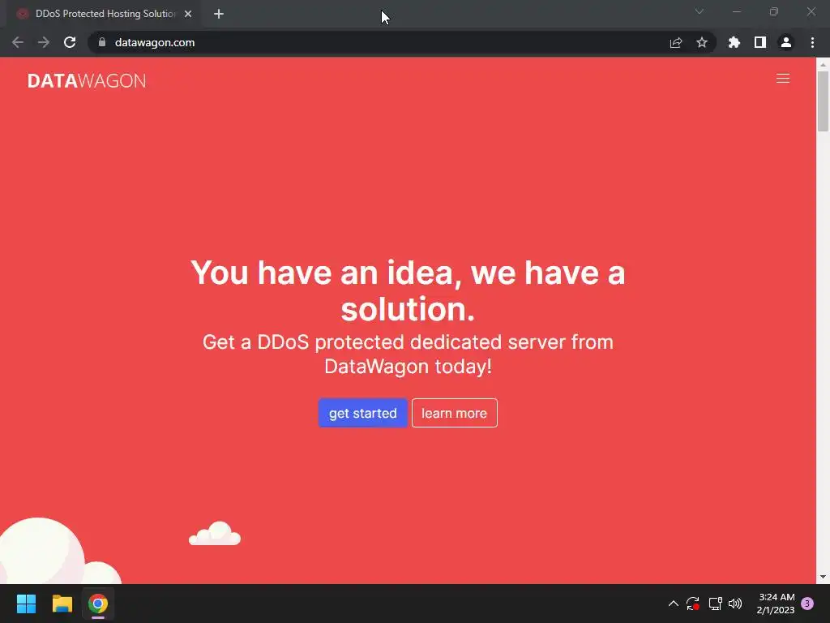The height and width of the screenshot is (623, 830).
Task: Minimize the Chrome window
Action: point(736,11)
